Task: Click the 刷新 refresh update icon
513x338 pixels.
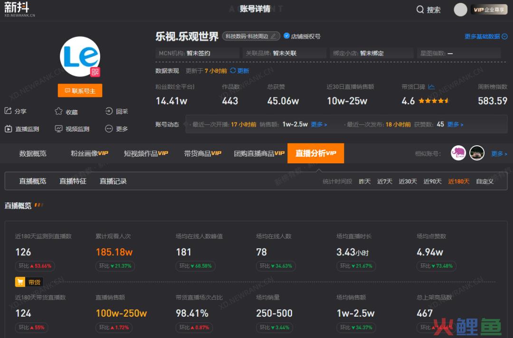Action: pos(232,70)
